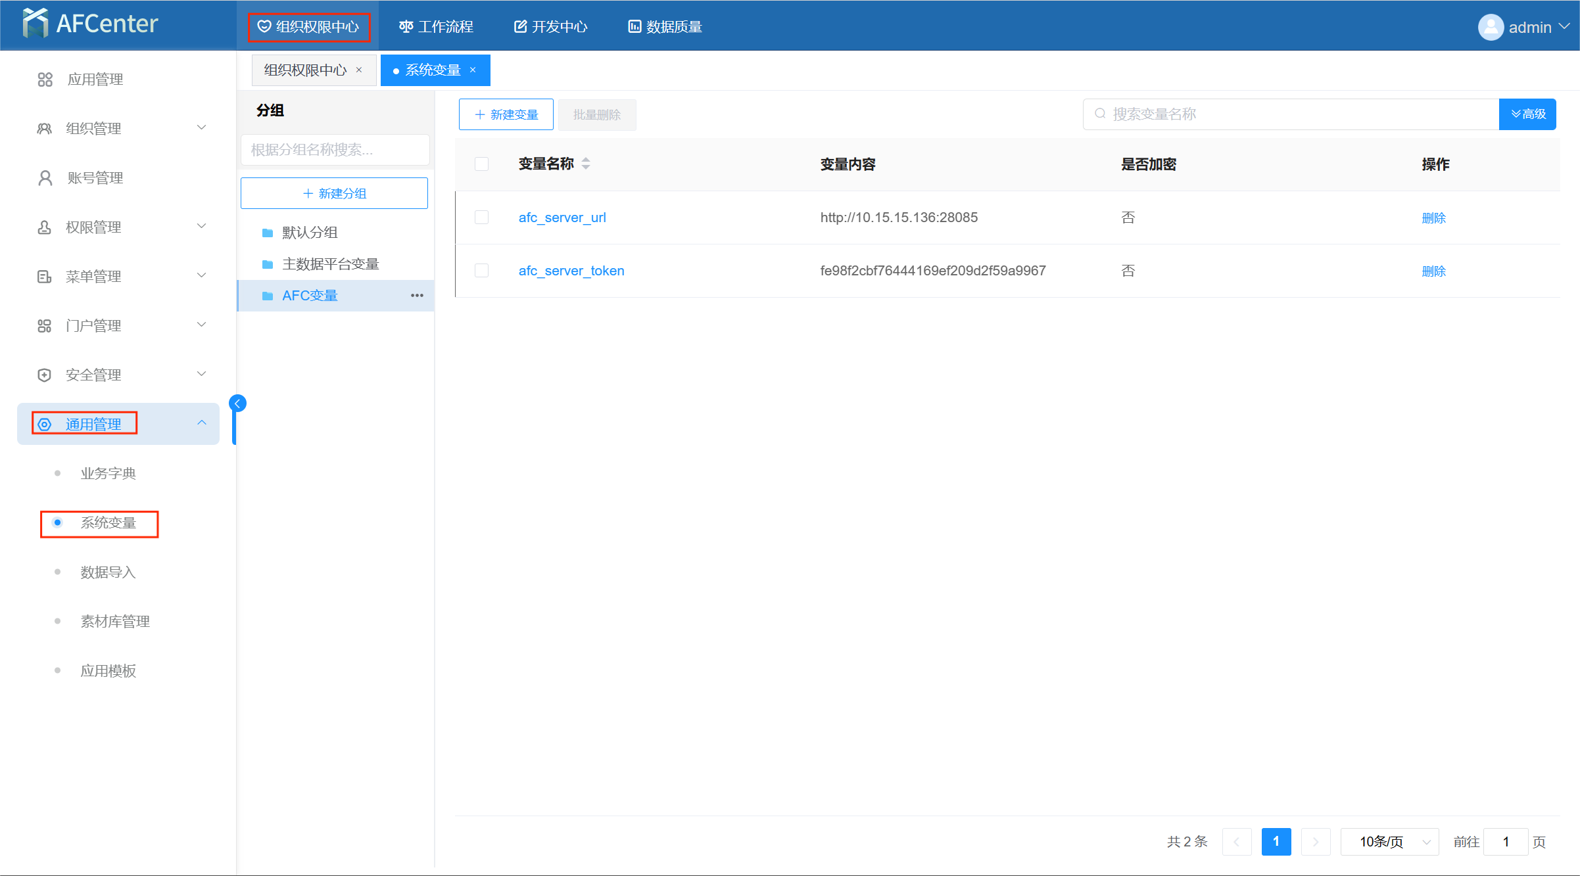Screen dimensions: 1580x876
Task: Click the 组织管理 people icon
Action: [x=44, y=129]
